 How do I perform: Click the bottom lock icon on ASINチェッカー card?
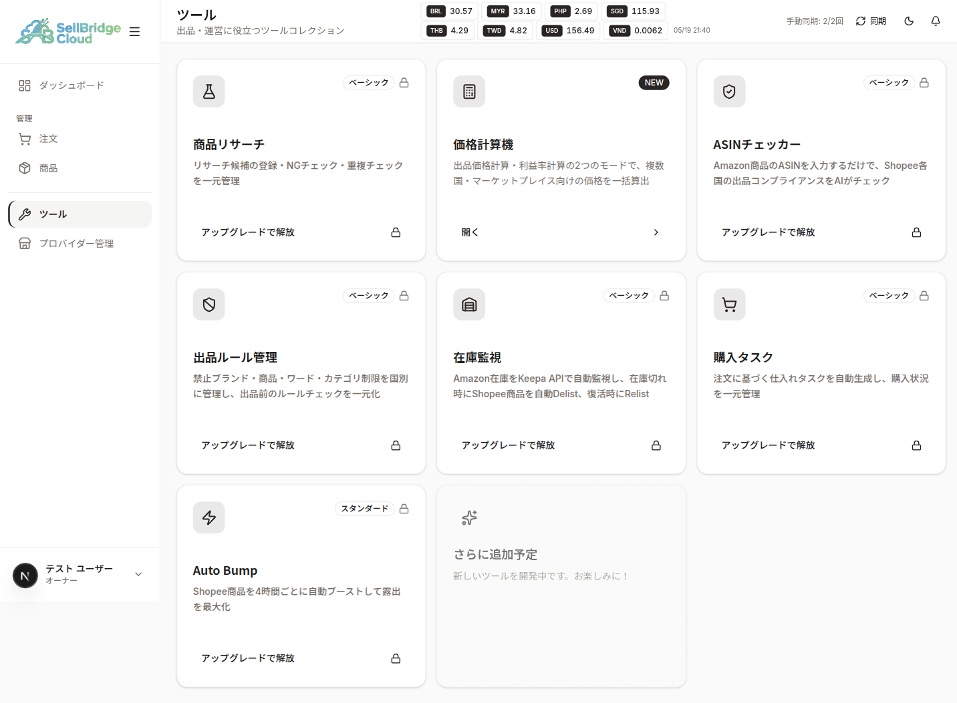pyautogui.click(x=917, y=232)
